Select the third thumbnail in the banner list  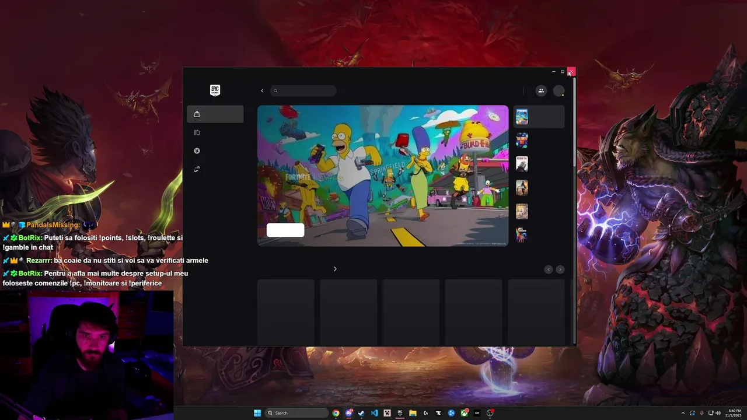click(522, 164)
